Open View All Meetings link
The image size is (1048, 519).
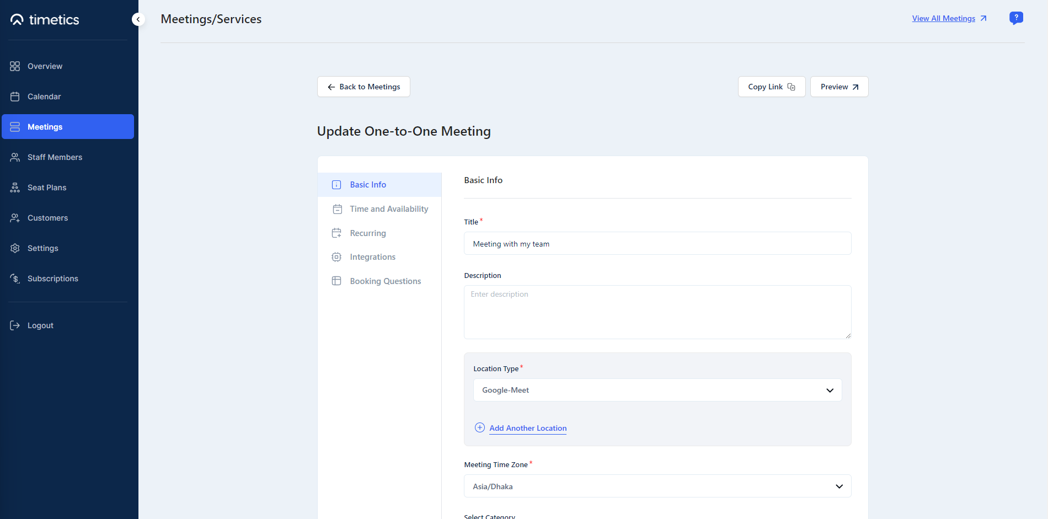point(944,18)
